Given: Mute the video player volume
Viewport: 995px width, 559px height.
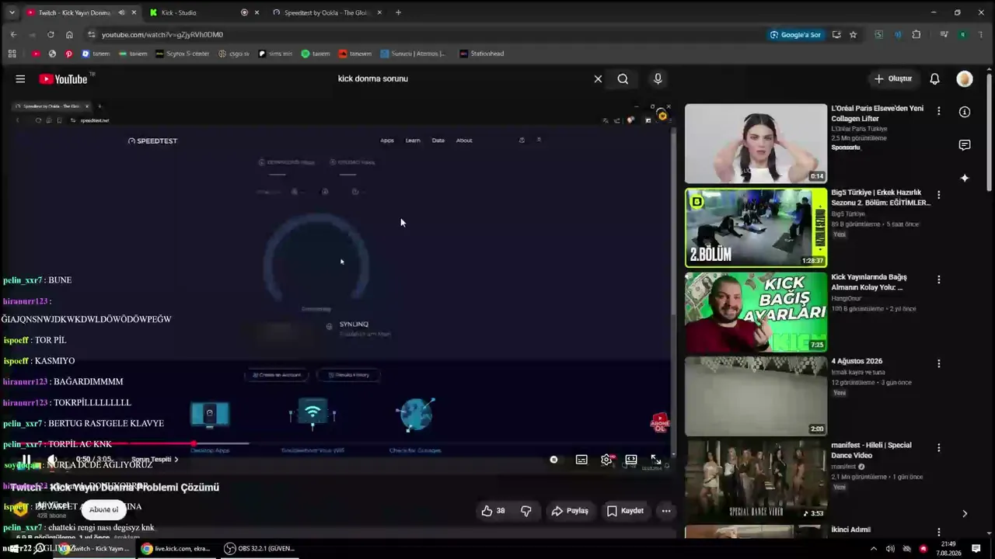Looking at the screenshot, I should pos(52,460).
